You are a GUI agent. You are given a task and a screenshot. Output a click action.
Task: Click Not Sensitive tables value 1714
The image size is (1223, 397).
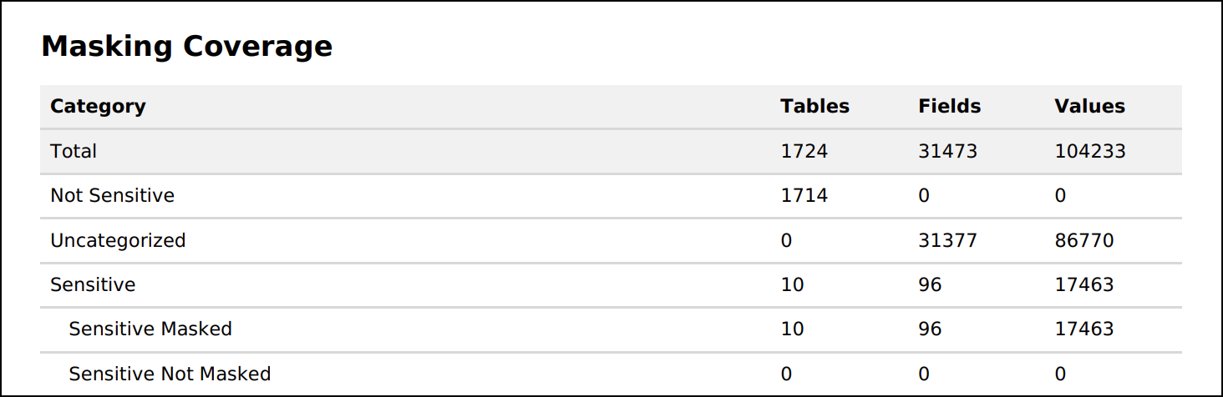click(x=804, y=195)
